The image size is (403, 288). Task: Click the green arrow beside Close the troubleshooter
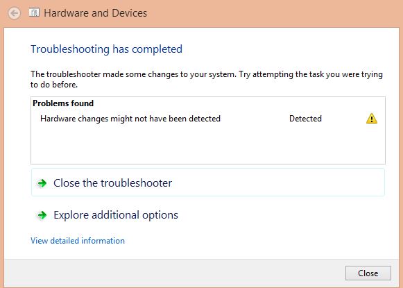42,183
